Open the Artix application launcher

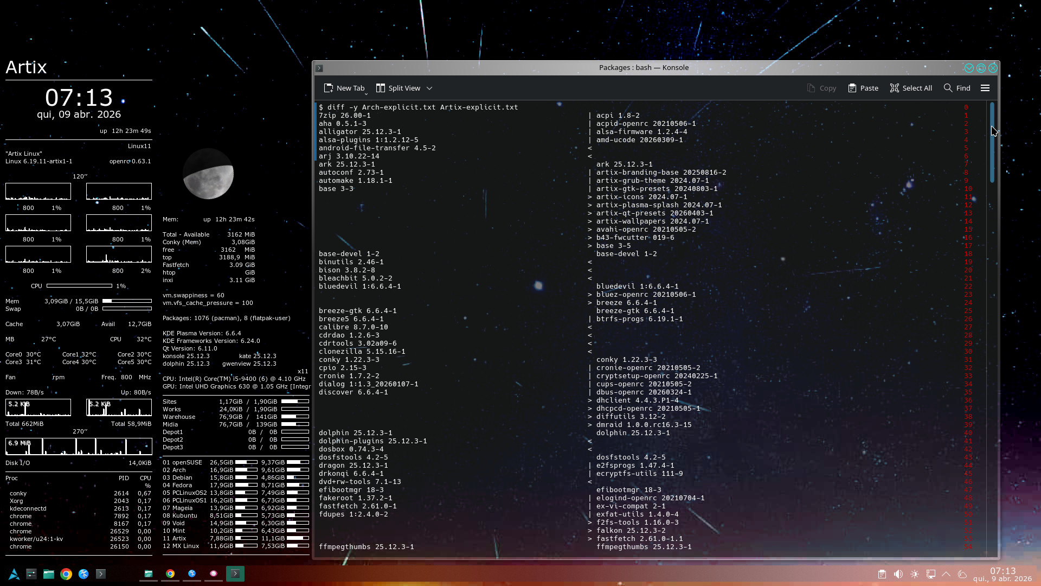pyautogui.click(x=14, y=574)
